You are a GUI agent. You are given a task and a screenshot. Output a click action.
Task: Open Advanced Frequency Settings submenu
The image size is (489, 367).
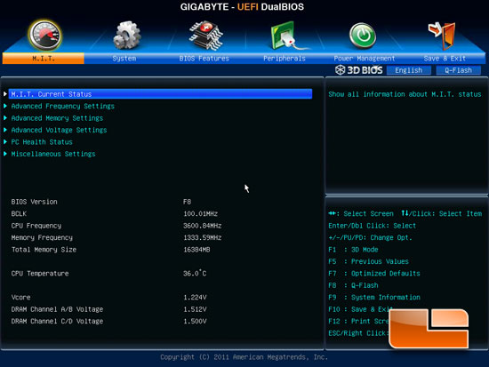coord(63,106)
